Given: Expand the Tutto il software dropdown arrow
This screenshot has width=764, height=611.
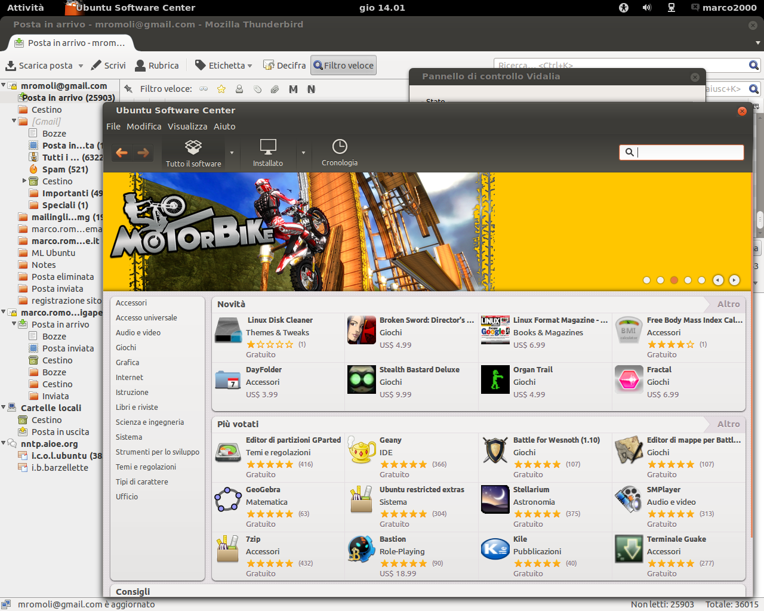Looking at the screenshot, I should 232,153.
